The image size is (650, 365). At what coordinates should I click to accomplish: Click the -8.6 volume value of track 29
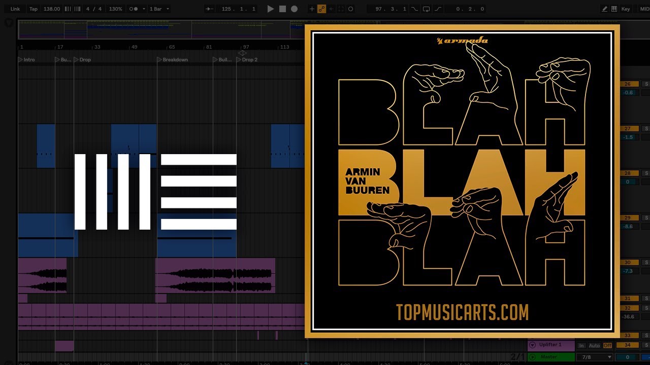(x=629, y=227)
